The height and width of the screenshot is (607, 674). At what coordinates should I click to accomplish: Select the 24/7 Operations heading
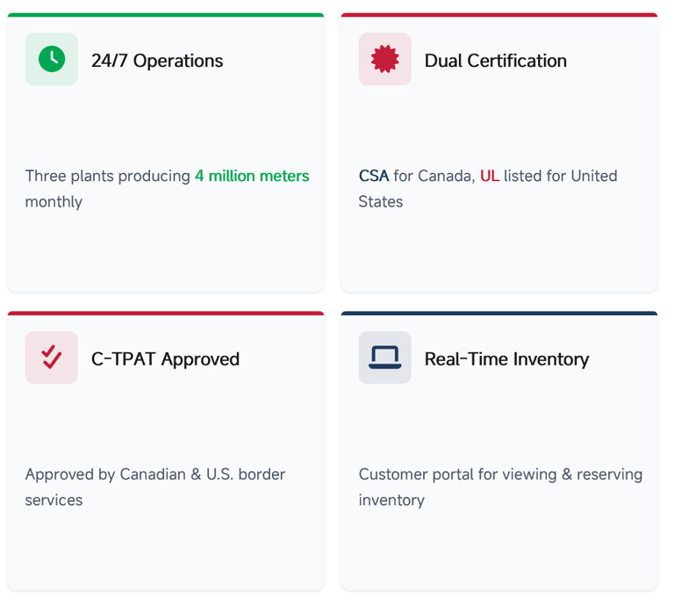[157, 61]
